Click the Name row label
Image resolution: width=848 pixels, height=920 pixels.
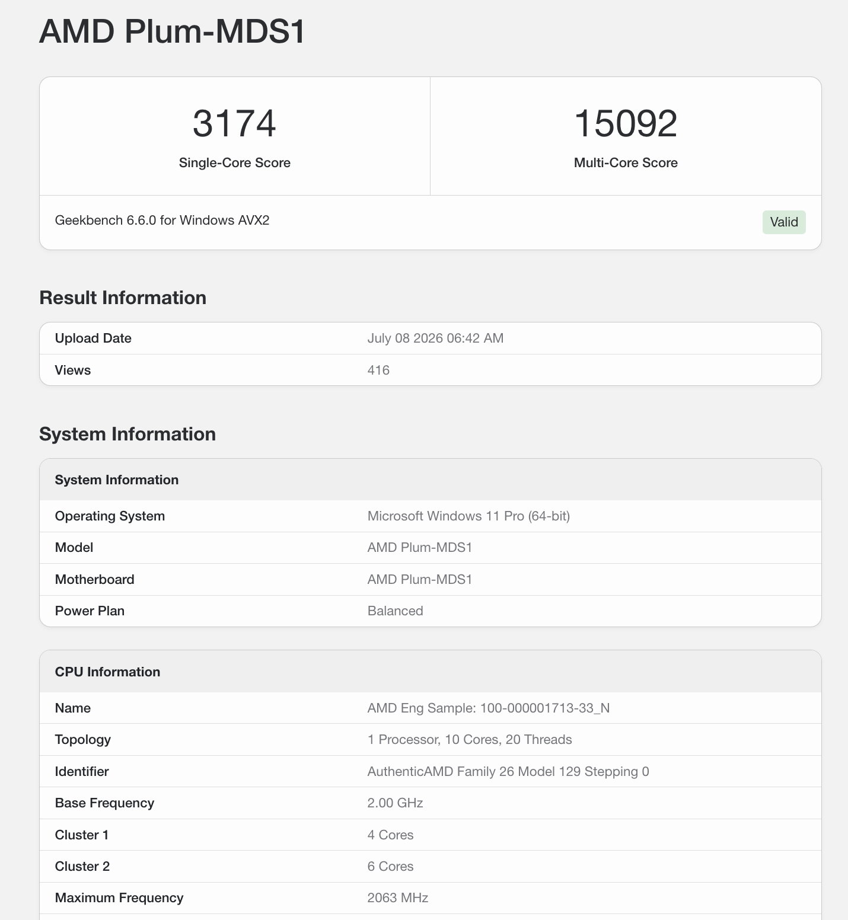click(x=72, y=708)
